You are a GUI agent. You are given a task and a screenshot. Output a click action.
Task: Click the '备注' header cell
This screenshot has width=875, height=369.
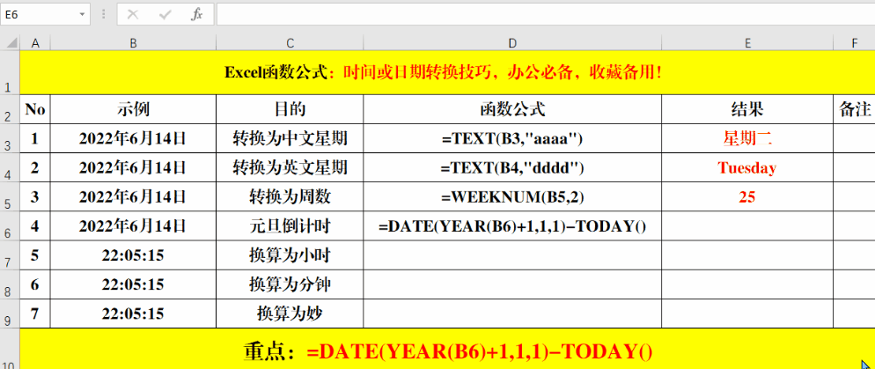[x=855, y=109]
